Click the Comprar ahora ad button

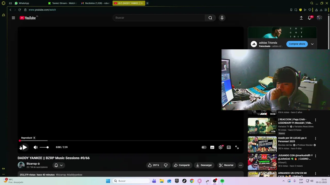click(297, 44)
